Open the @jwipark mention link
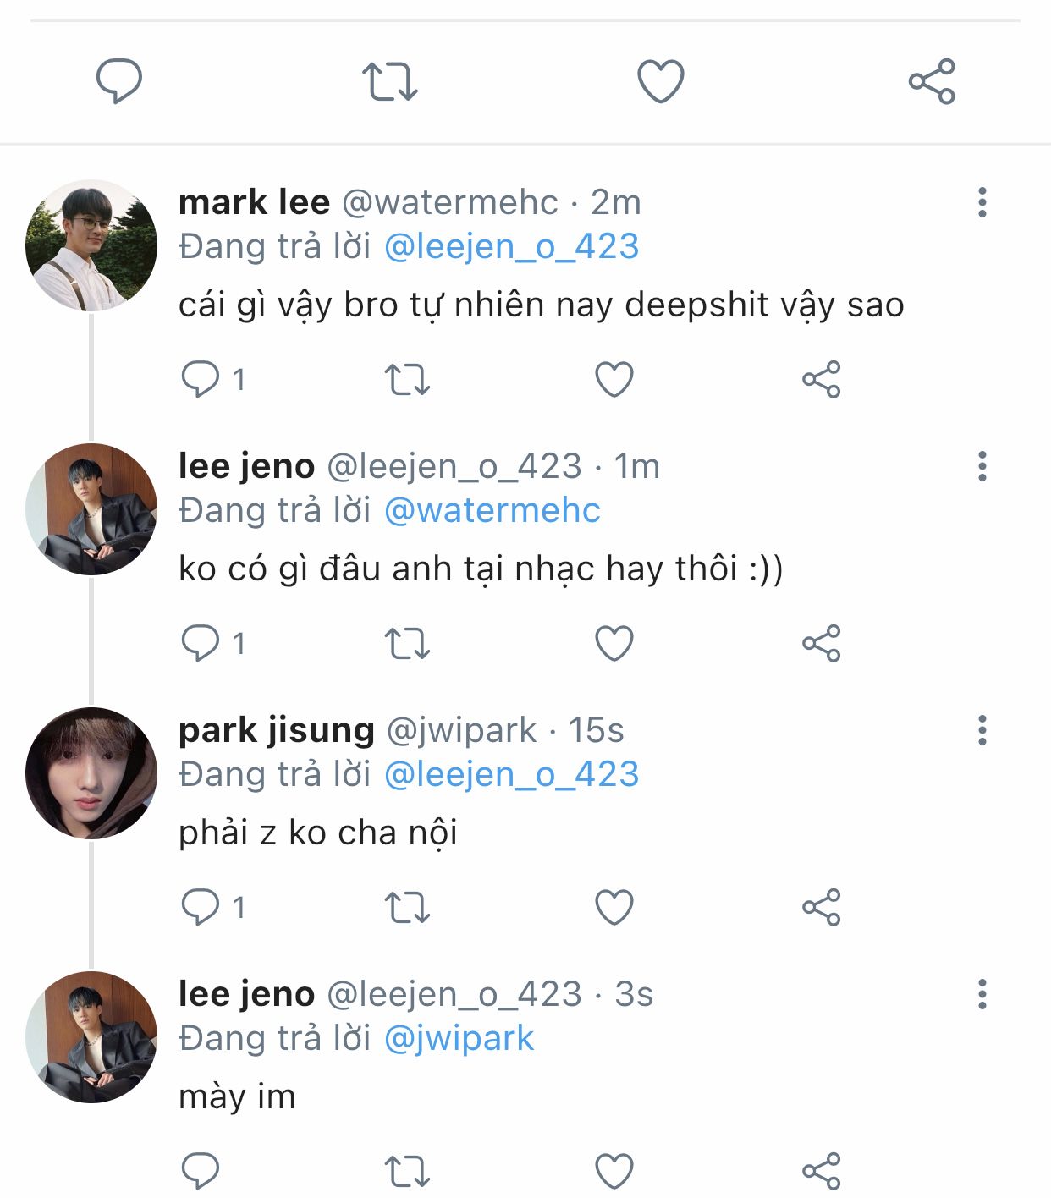Screen dimensions: 1051x1198 (x=459, y=1039)
